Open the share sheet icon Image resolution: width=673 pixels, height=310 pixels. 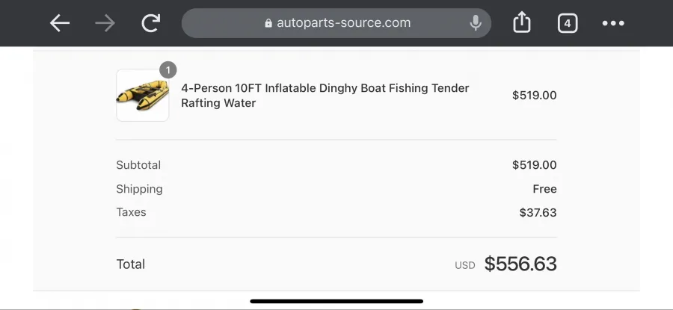[x=522, y=23]
